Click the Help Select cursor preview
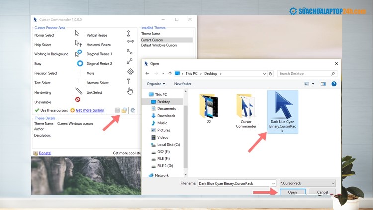This screenshot has width=373, height=210. pyautogui.click(x=78, y=43)
